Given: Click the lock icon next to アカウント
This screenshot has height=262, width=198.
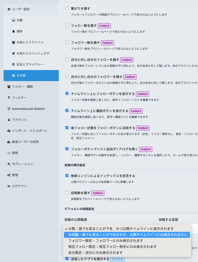Looking at the screenshot, I should (x=9, y=120).
